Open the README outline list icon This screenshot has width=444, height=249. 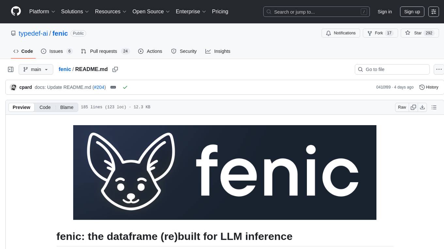(x=434, y=107)
